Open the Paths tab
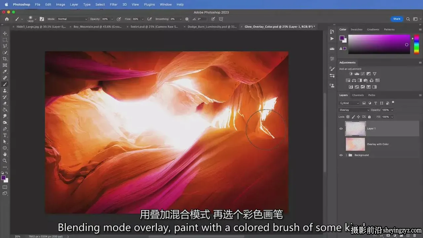 [372, 95]
